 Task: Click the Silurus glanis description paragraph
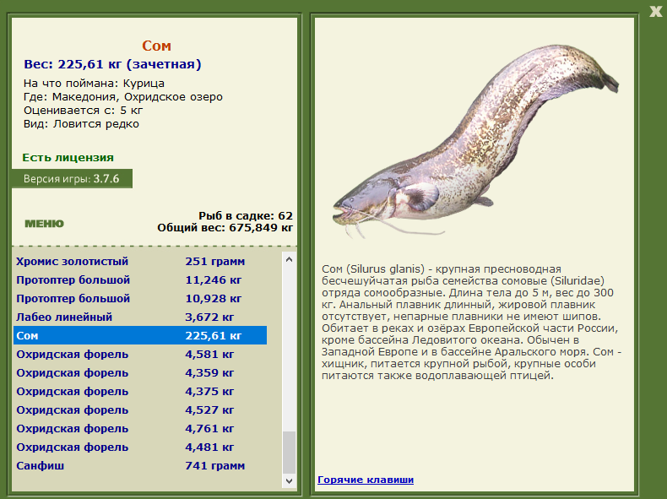[471, 323]
